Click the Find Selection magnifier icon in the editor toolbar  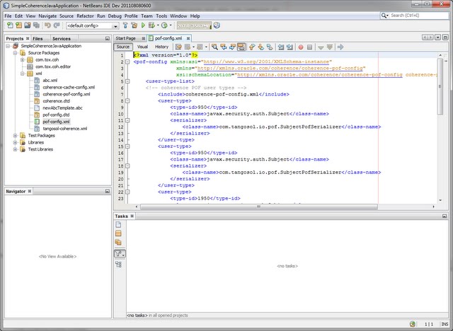click(x=214, y=47)
